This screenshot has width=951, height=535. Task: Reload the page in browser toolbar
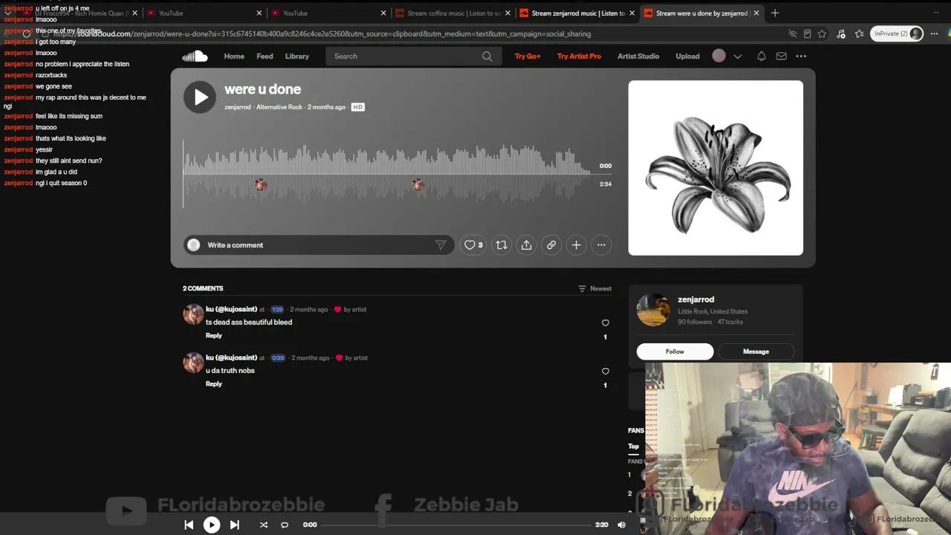pyautogui.click(x=27, y=33)
